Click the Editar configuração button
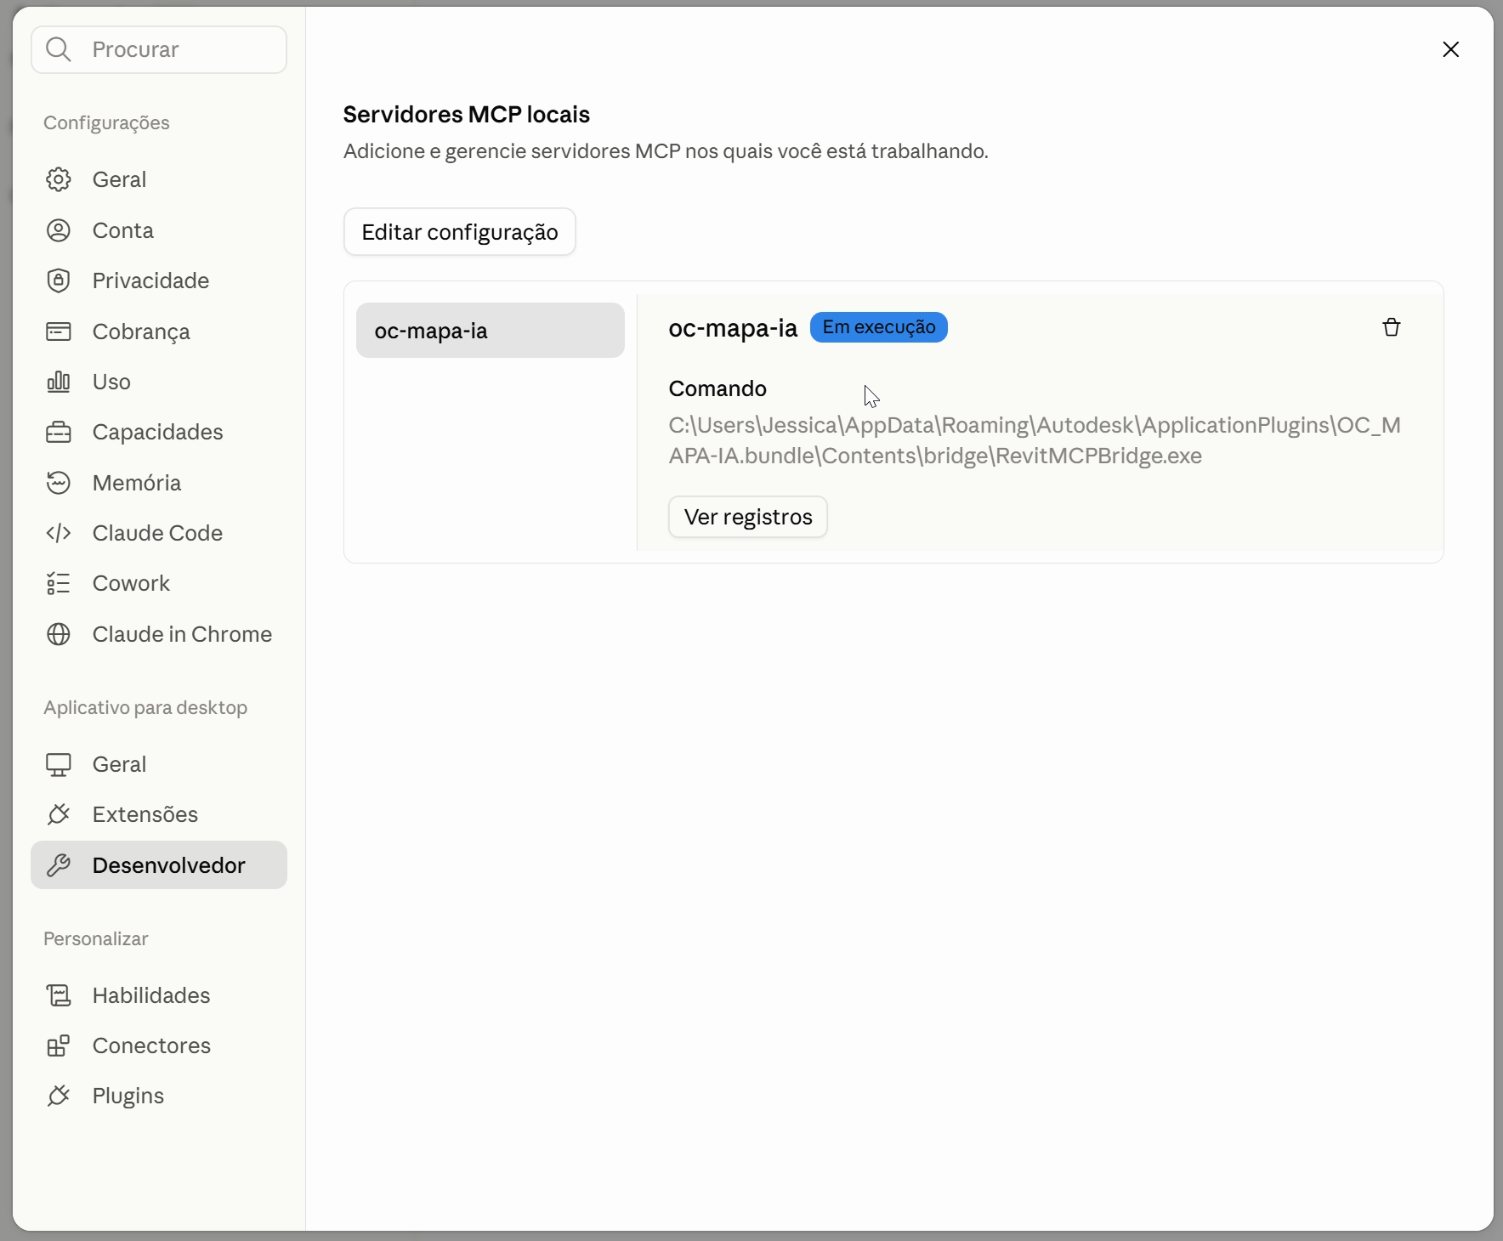The width and height of the screenshot is (1503, 1241). [x=460, y=232]
